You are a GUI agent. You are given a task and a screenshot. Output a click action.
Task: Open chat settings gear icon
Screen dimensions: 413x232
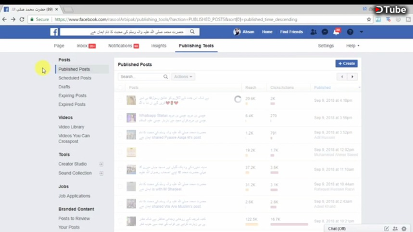coord(404,229)
